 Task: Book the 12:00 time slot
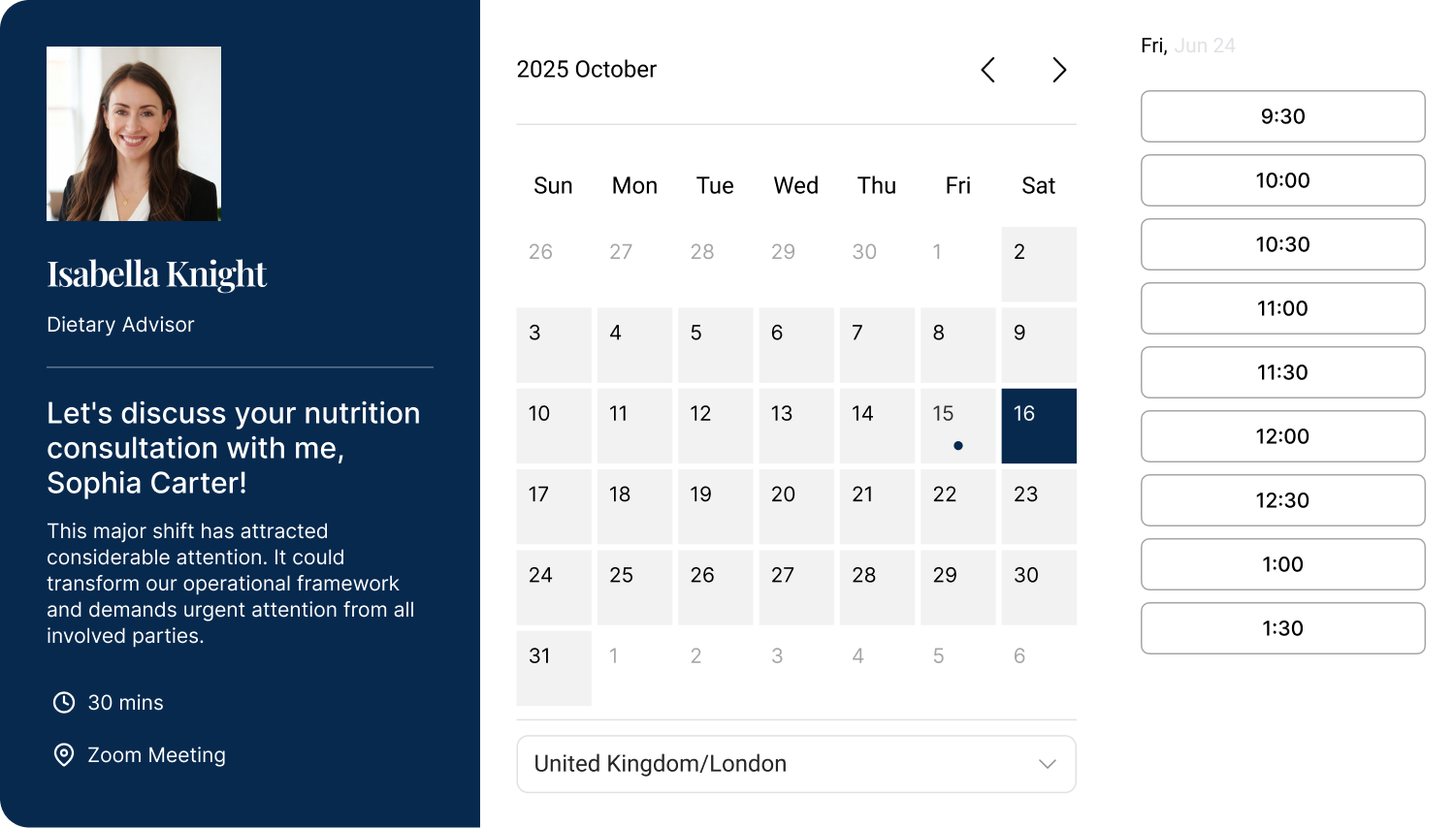pos(1282,436)
